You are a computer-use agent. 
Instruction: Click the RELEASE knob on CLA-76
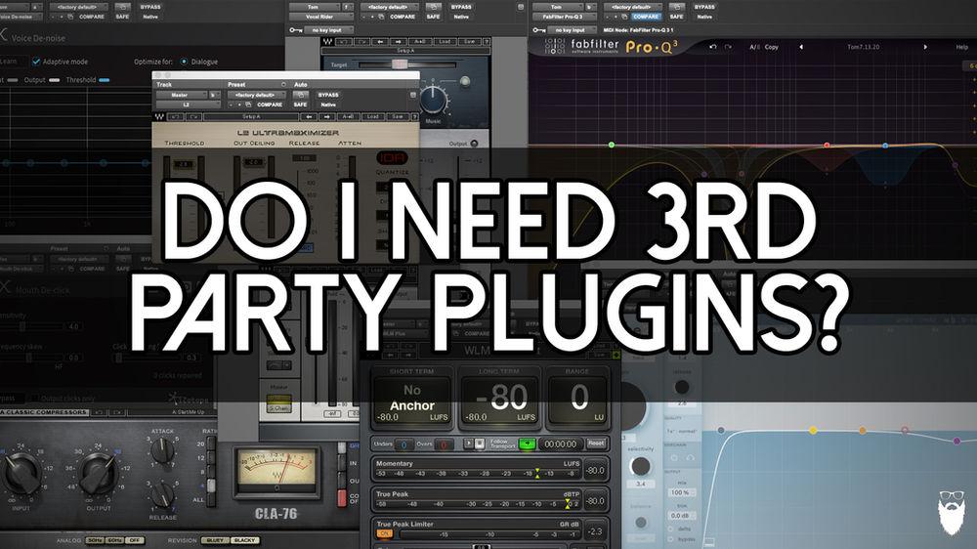tap(162, 493)
